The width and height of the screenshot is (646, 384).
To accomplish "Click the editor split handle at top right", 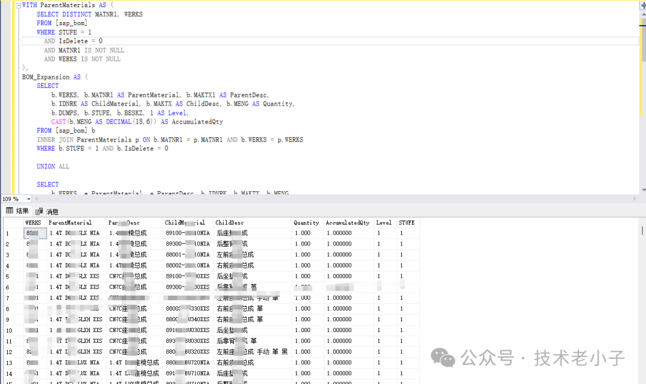I will [x=642, y=4].
